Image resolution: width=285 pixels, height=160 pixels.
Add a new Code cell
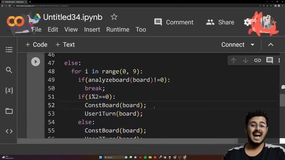point(37,44)
